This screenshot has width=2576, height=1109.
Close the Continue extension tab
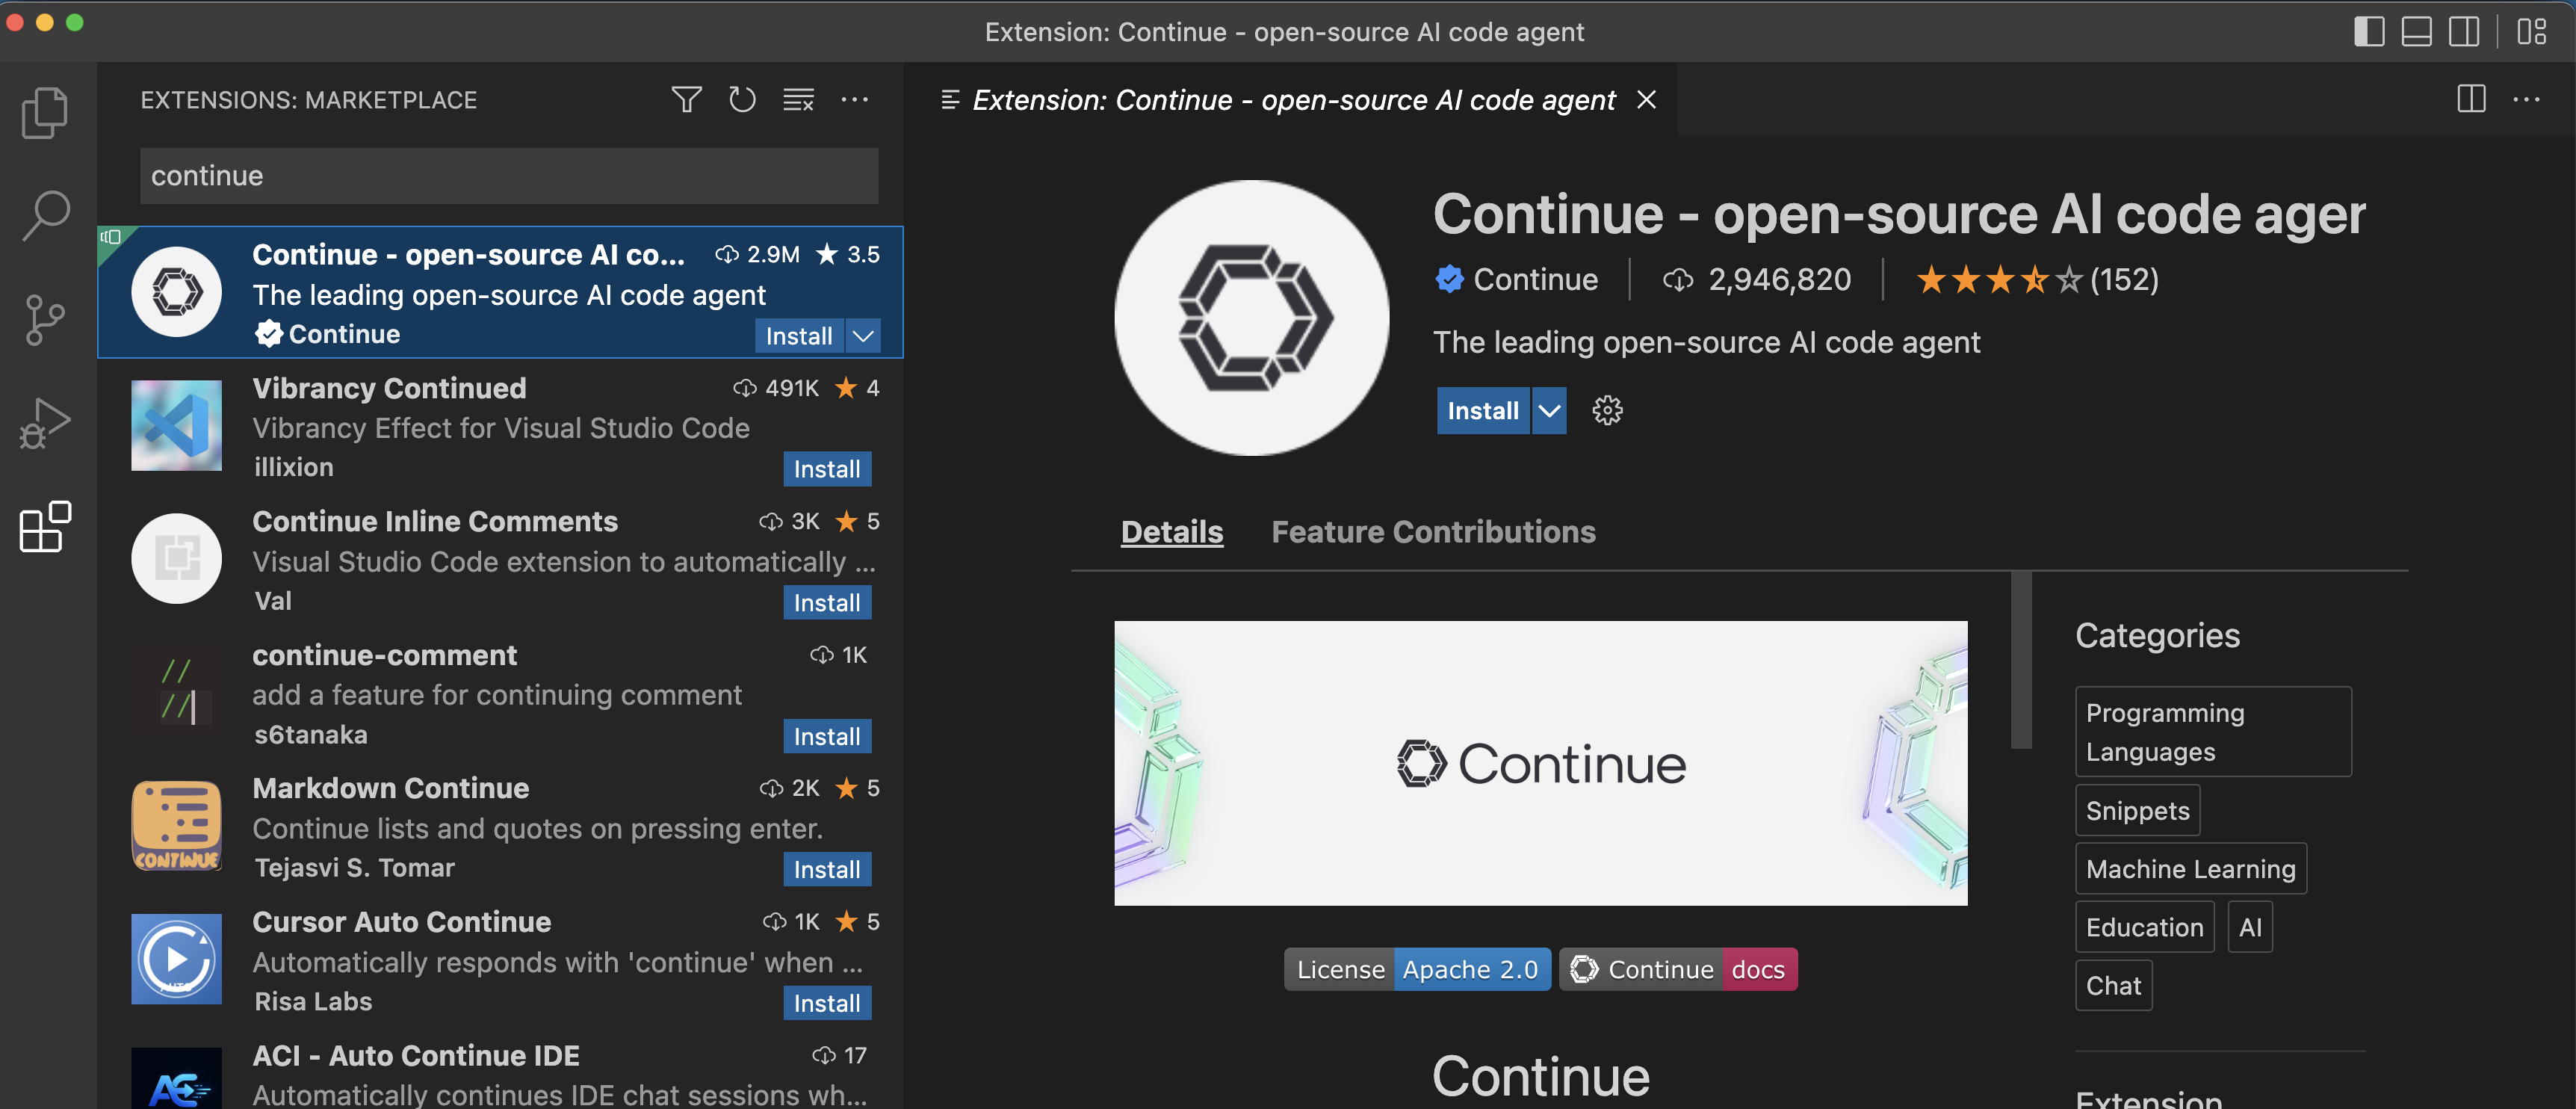[1646, 99]
